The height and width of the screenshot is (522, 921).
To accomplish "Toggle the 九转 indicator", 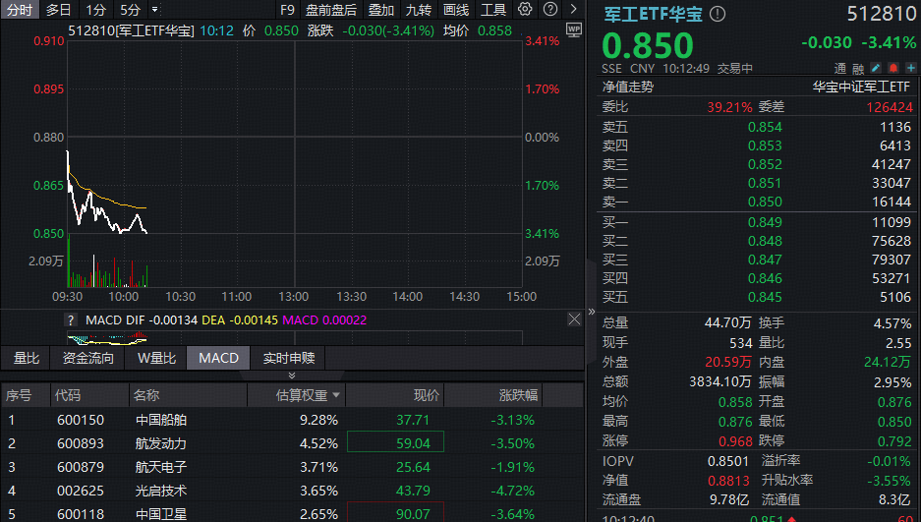I will [x=418, y=10].
